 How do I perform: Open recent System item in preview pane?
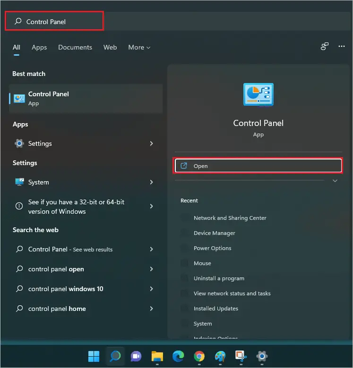[203, 324]
